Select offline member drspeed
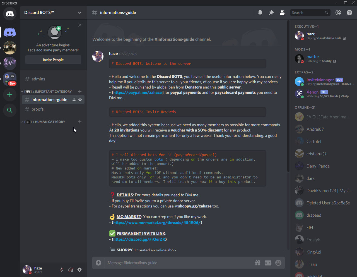The height and width of the screenshot is (277, 357). pyautogui.click(x=324, y=215)
